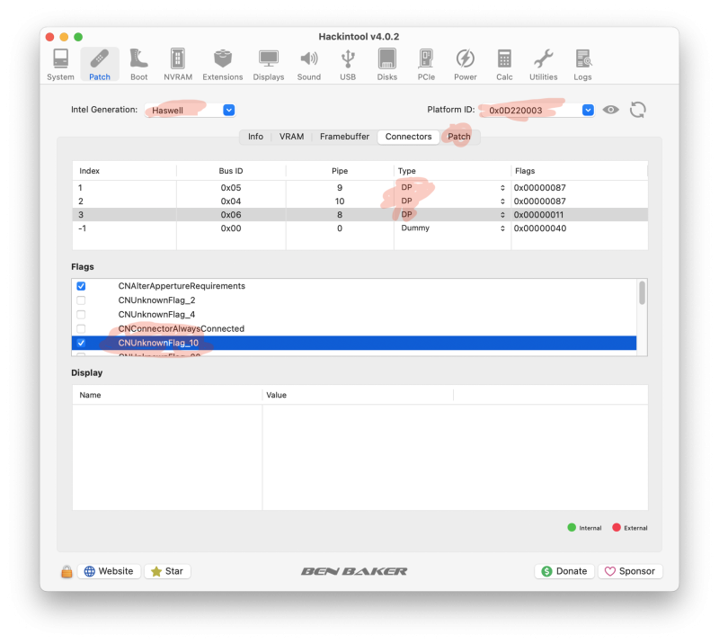Open the Boot section
The width and height of the screenshot is (719, 644).
[x=139, y=65]
